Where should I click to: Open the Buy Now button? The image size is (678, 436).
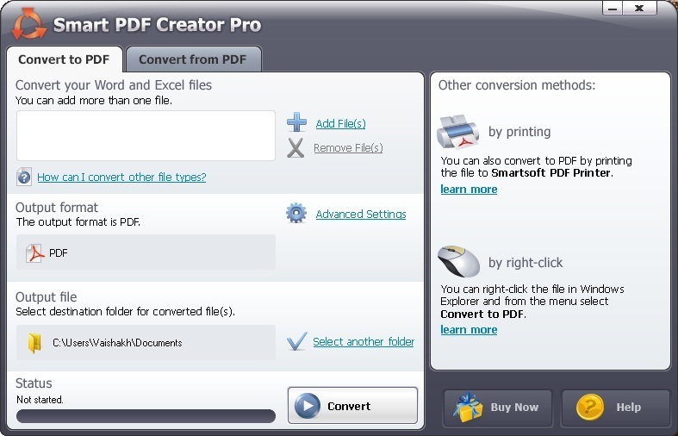click(x=498, y=408)
